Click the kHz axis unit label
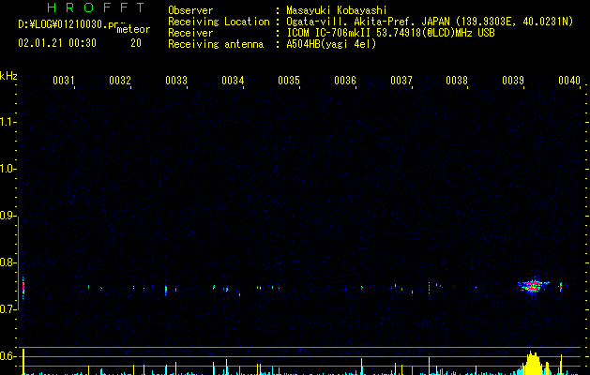 (8, 76)
